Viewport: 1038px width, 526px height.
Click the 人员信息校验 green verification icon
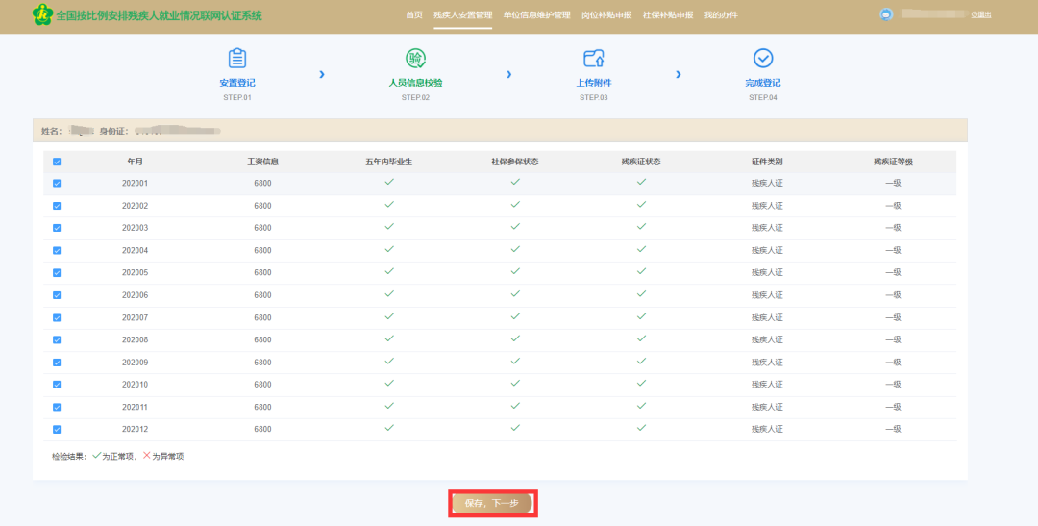(415, 59)
